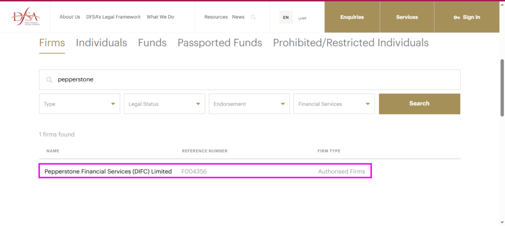Click the Enquiries button
Screen dimensions: 505x226
352,17
